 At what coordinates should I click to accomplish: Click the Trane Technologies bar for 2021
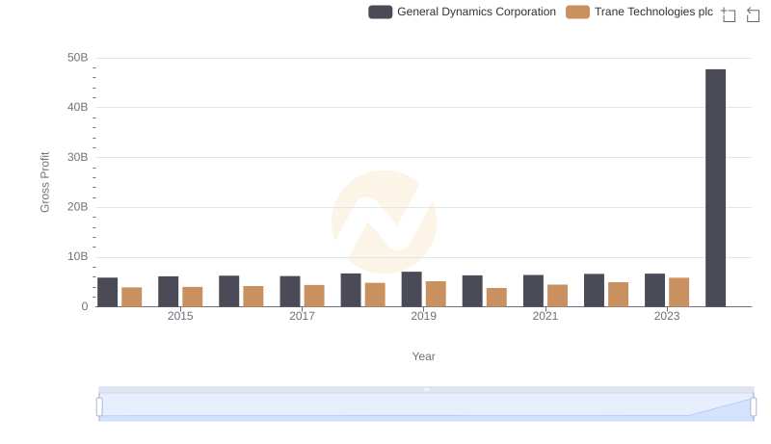point(558,296)
